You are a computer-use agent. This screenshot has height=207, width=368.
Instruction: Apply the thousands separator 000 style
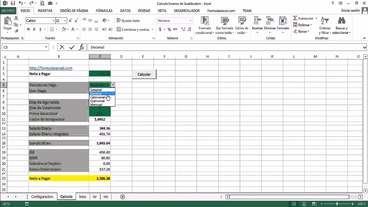[175, 29]
